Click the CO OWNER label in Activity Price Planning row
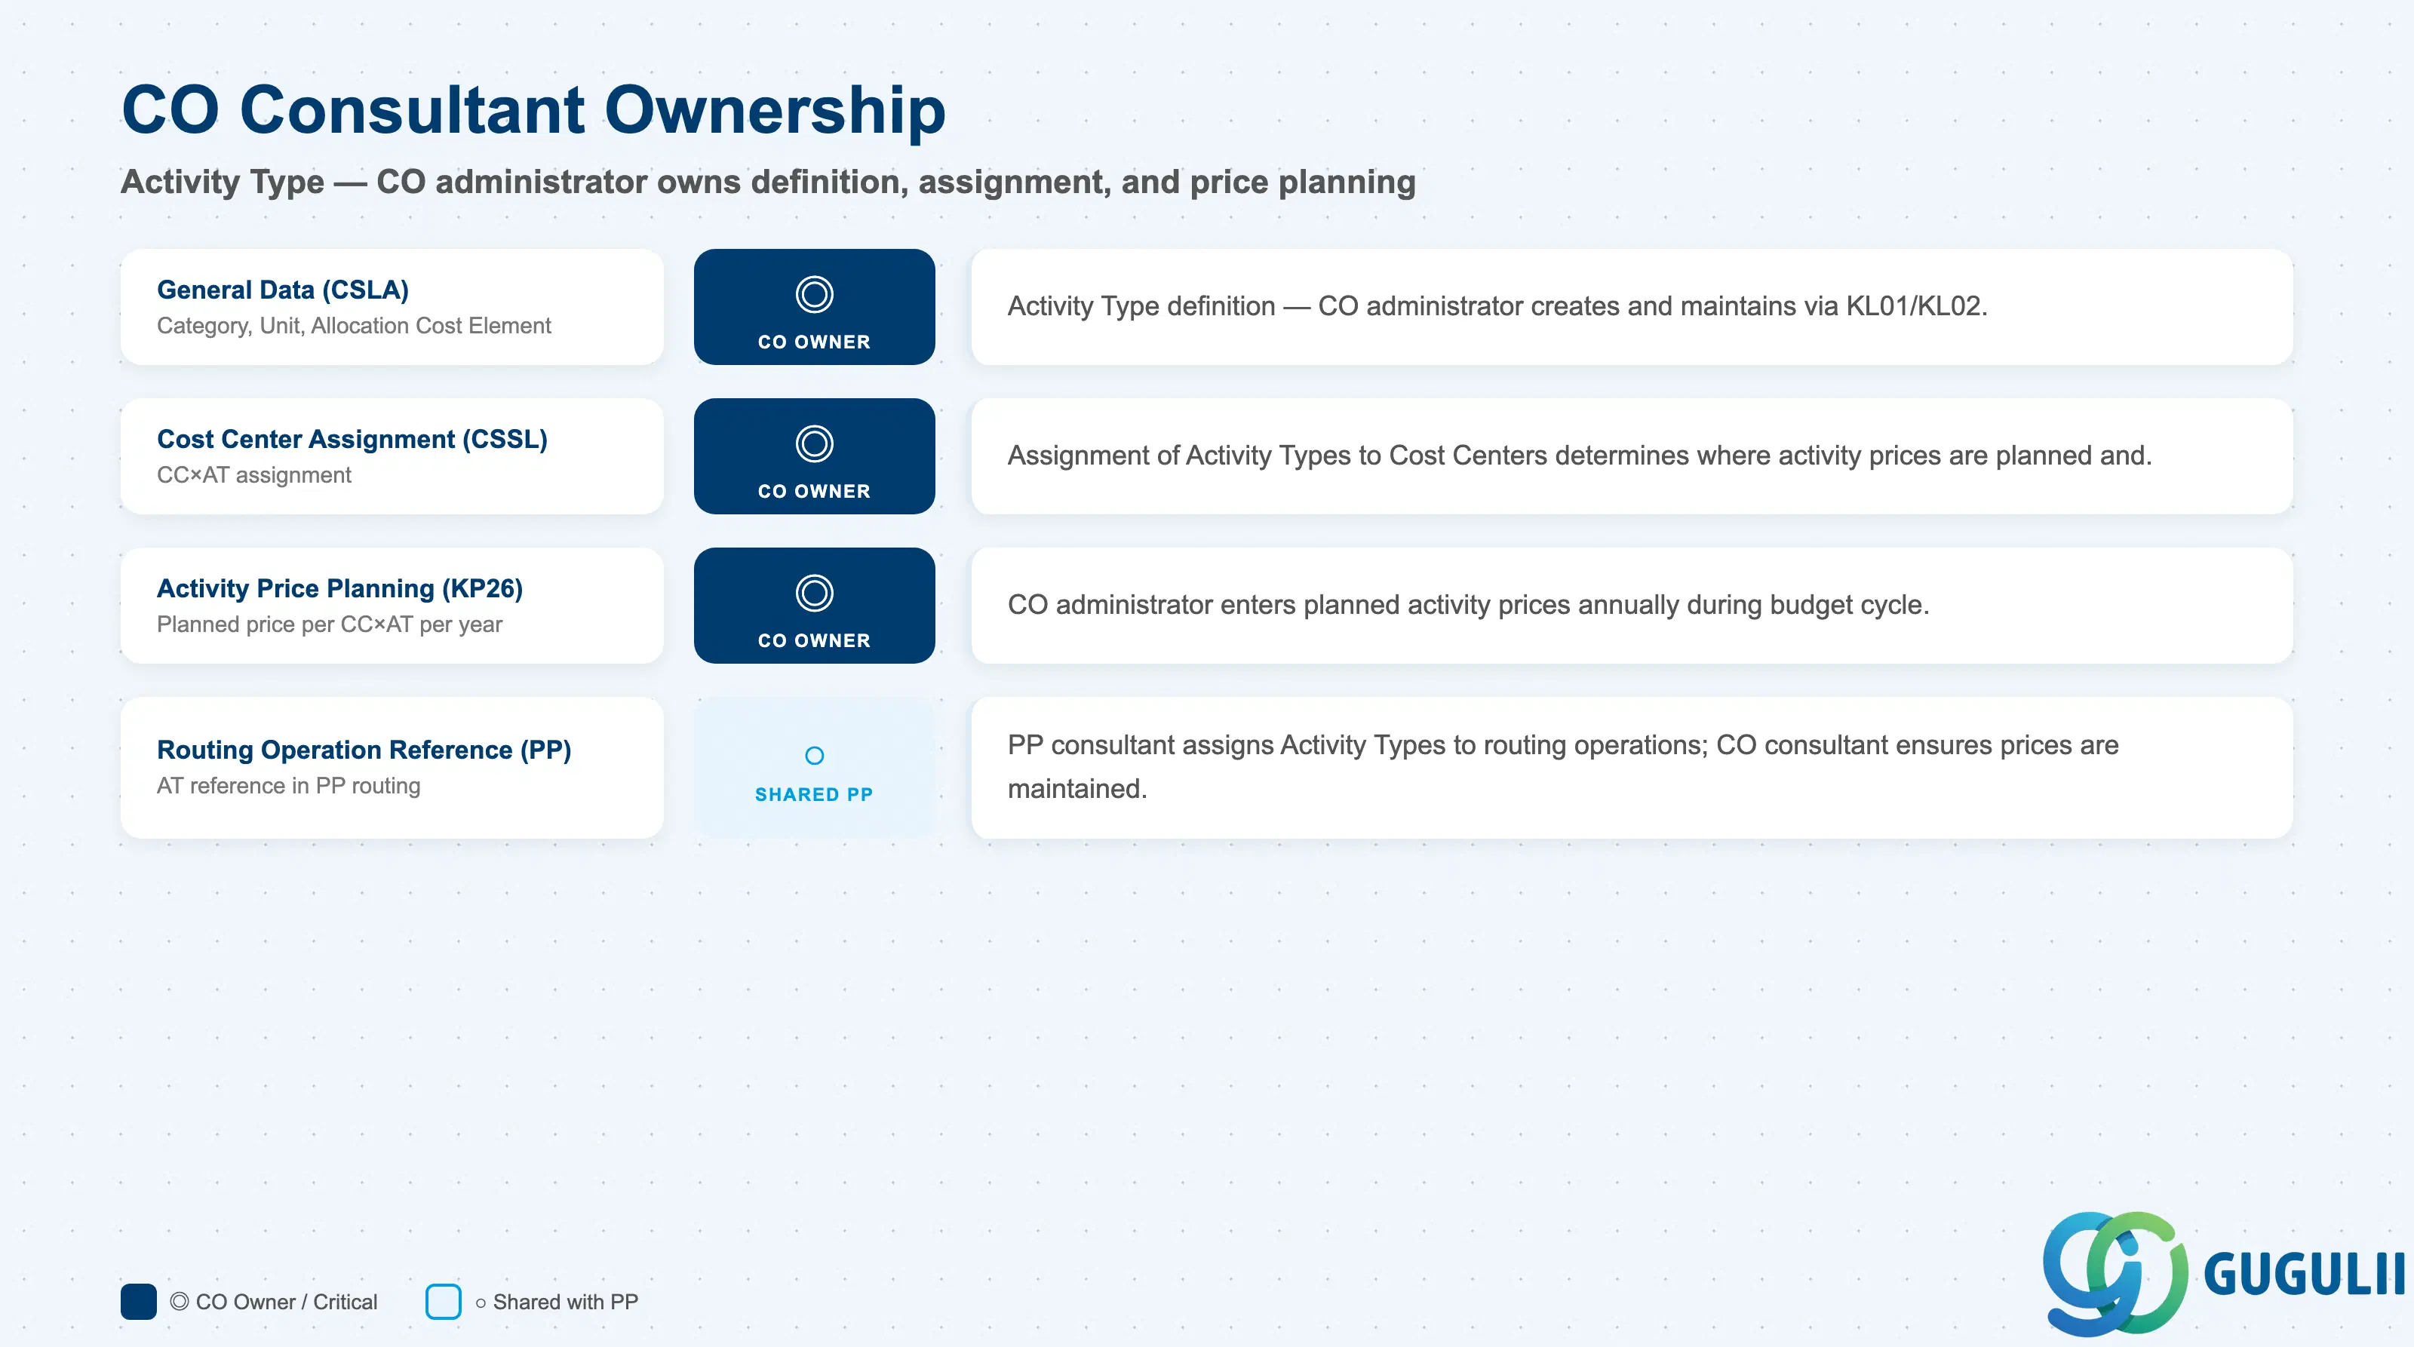This screenshot has width=2414, height=1347. coord(815,641)
